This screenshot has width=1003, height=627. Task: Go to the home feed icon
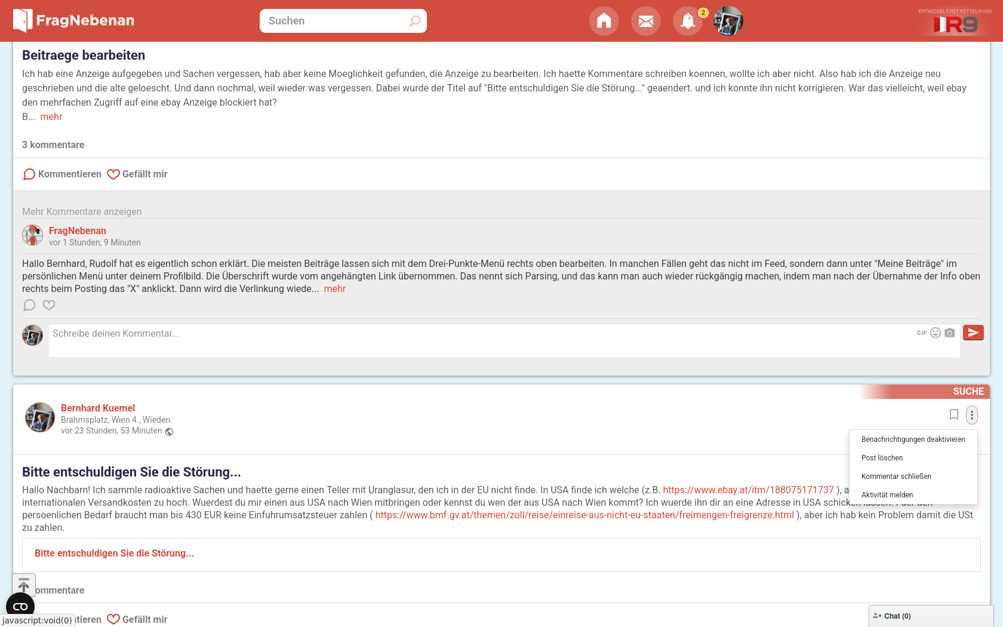click(604, 21)
